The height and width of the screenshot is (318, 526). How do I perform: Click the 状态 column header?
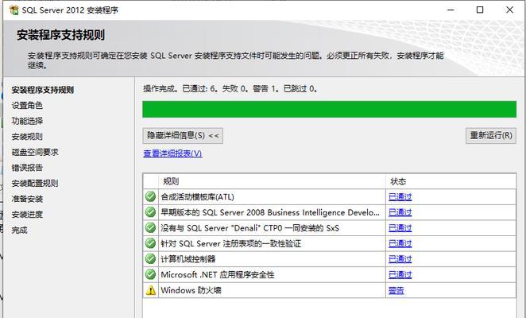[451, 181]
